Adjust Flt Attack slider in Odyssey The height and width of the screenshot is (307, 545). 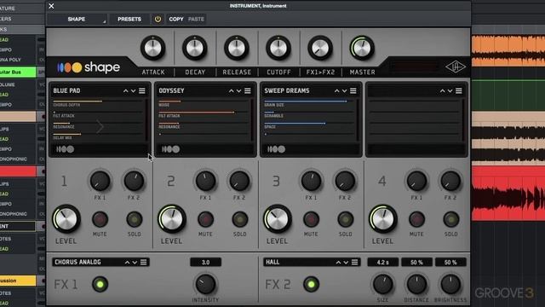pyautogui.click(x=204, y=112)
